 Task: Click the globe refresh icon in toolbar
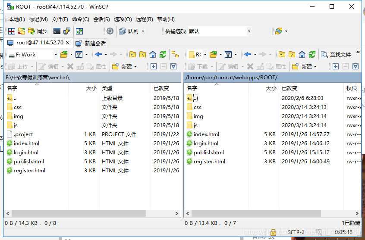point(279,31)
